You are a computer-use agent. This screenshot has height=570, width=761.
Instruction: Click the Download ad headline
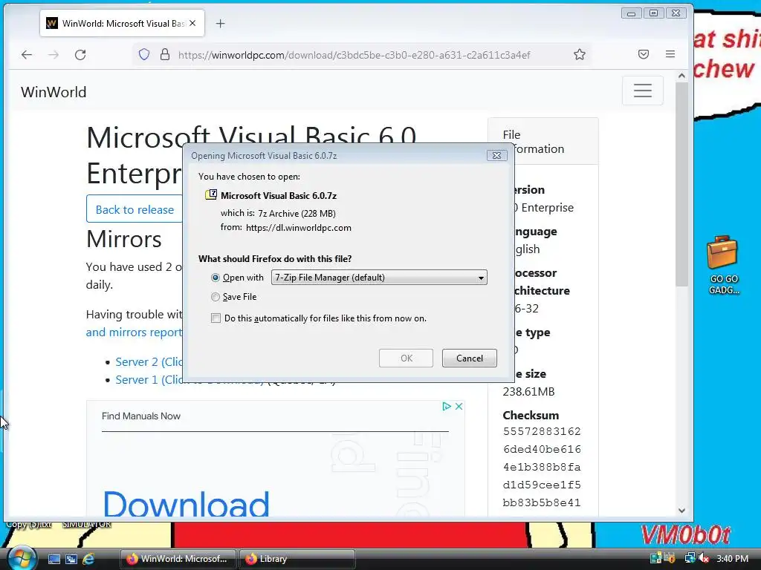tap(186, 504)
